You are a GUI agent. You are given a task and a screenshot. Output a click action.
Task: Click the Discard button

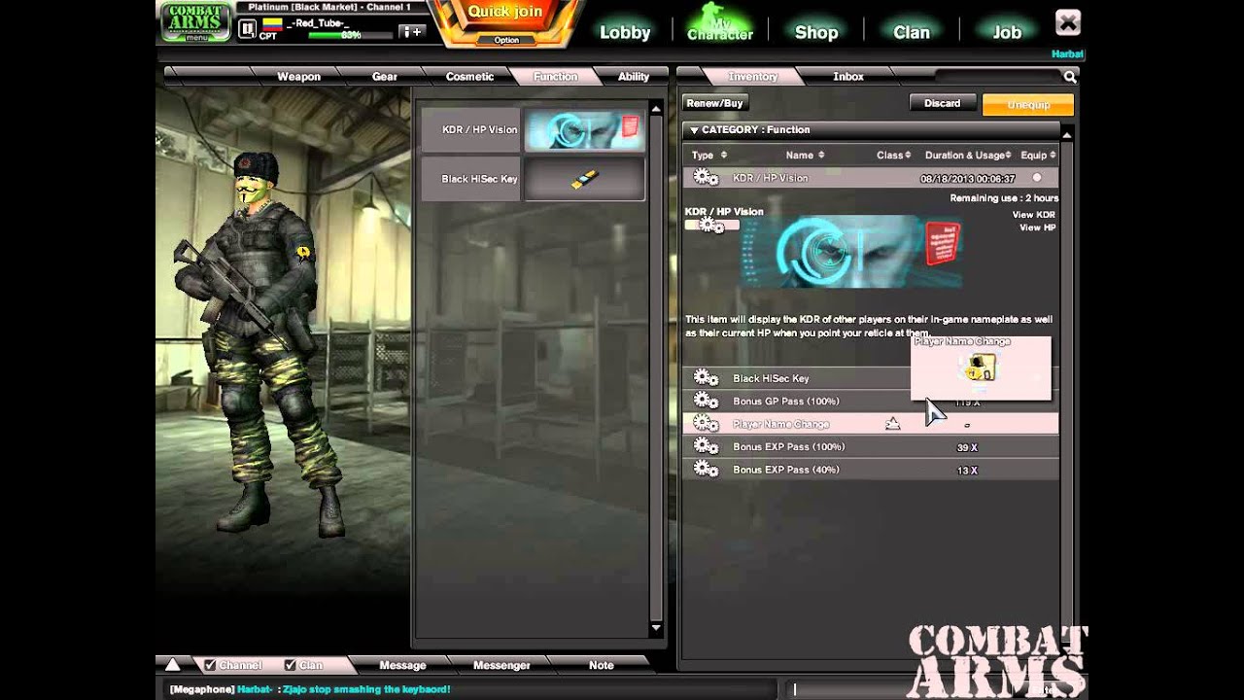pos(942,103)
